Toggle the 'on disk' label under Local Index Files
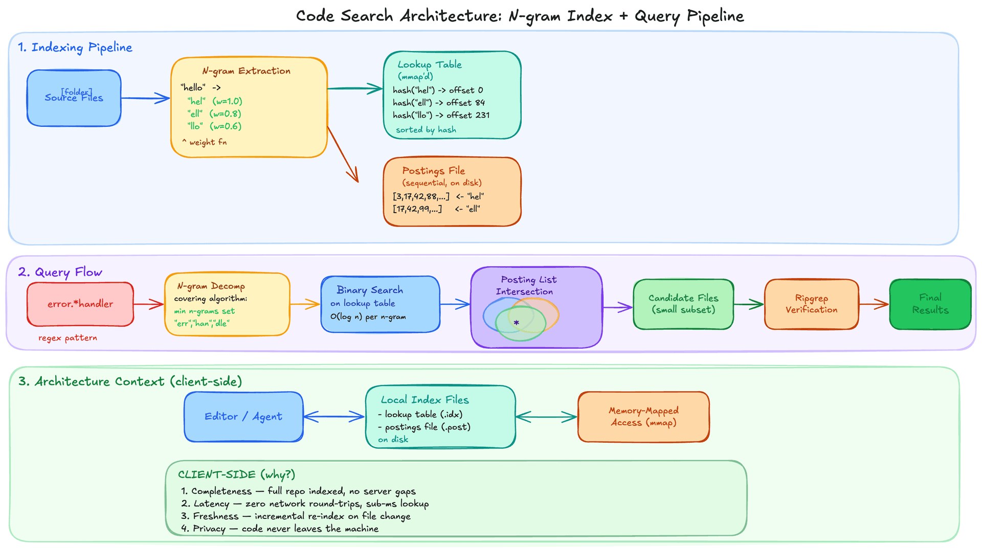 392,439
